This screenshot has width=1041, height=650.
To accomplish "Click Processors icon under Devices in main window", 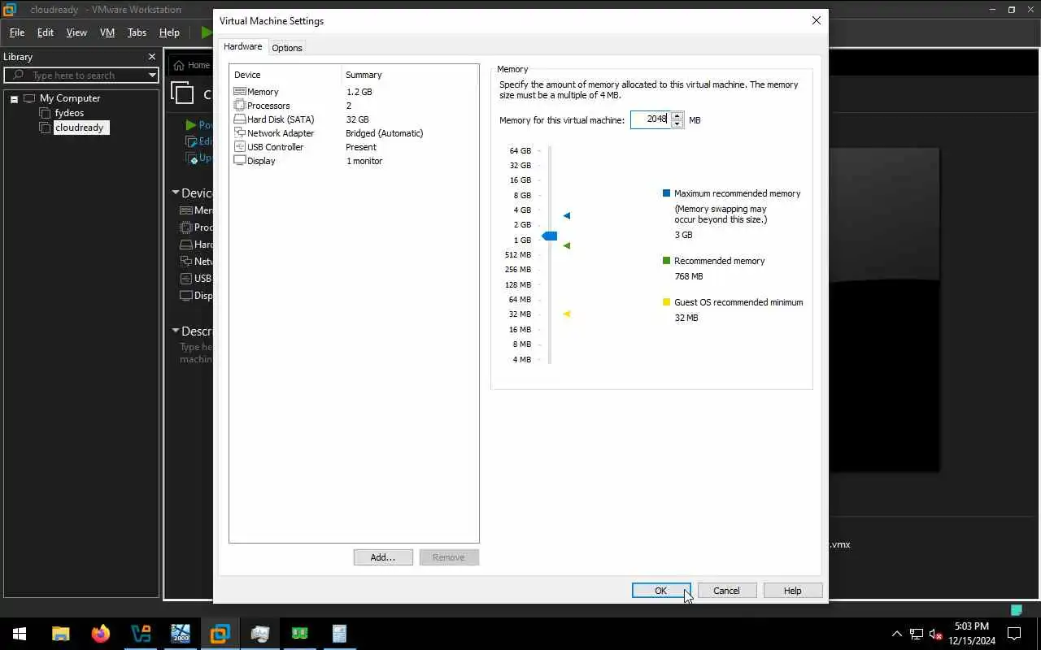I will tap(186, 227).
